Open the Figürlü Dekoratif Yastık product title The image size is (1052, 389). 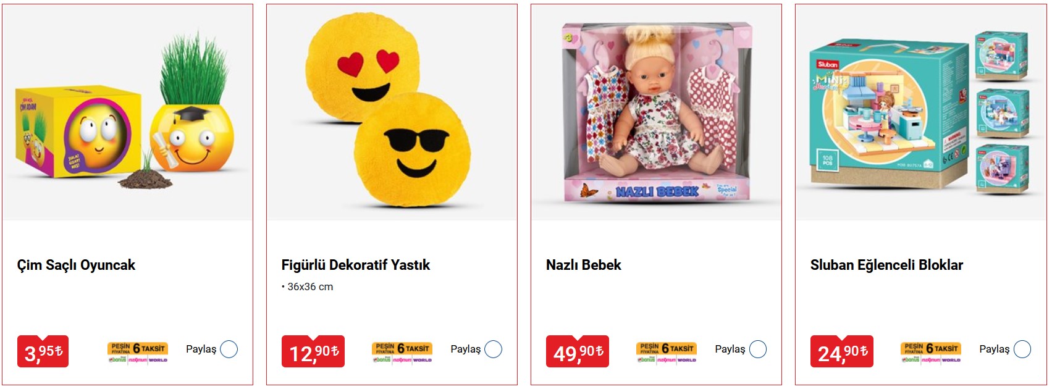point(356,265)
